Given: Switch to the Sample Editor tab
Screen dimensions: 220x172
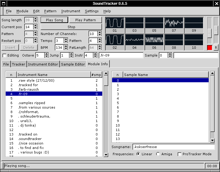Looking at the screenshot, I should (73, 64).
